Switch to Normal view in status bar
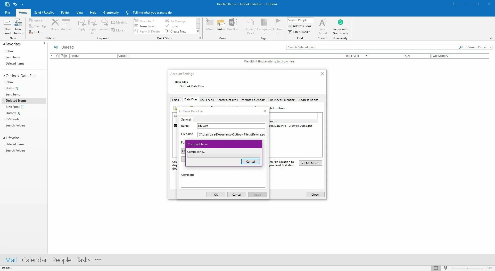The image size is (495, 271). (x=436, y=268)
